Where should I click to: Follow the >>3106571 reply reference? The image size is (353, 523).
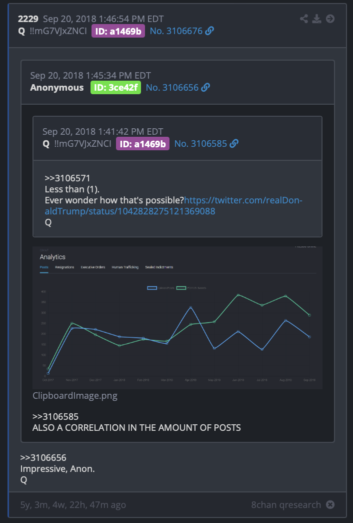67,178
